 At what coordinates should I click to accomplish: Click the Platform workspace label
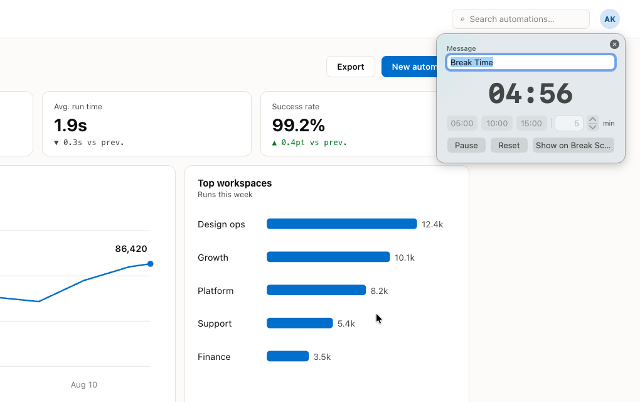point(215,291)
